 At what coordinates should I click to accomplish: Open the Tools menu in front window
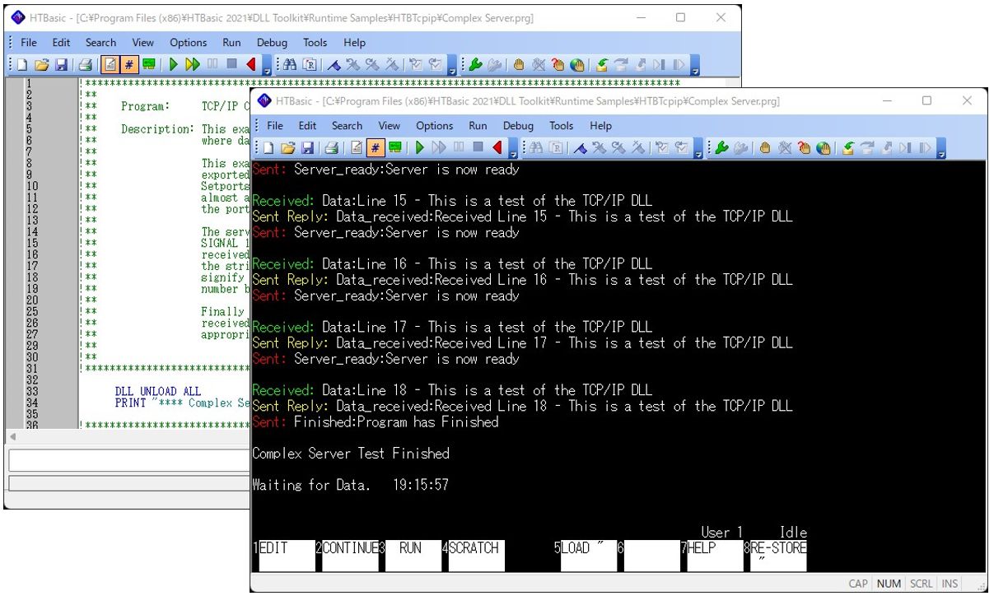561,126
